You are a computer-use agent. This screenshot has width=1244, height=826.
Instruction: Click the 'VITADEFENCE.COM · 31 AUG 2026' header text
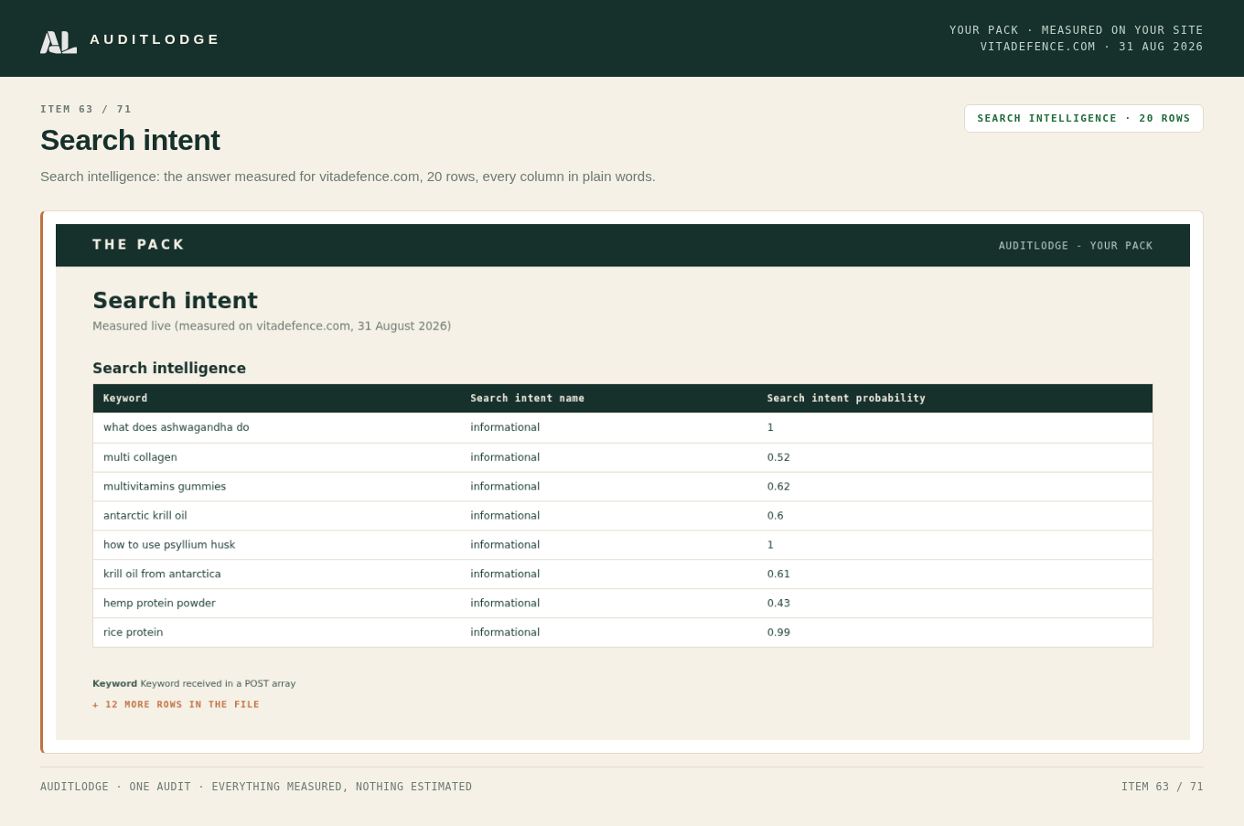pos(1092,47)
